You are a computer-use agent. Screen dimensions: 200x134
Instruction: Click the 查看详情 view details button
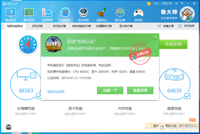coord(140,90)
